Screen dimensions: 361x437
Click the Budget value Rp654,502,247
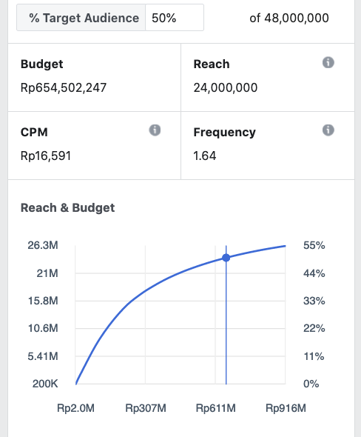[x=64, y=88]
